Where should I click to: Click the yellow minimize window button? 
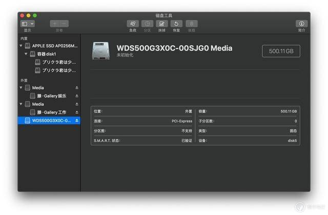tap(29, 15)
